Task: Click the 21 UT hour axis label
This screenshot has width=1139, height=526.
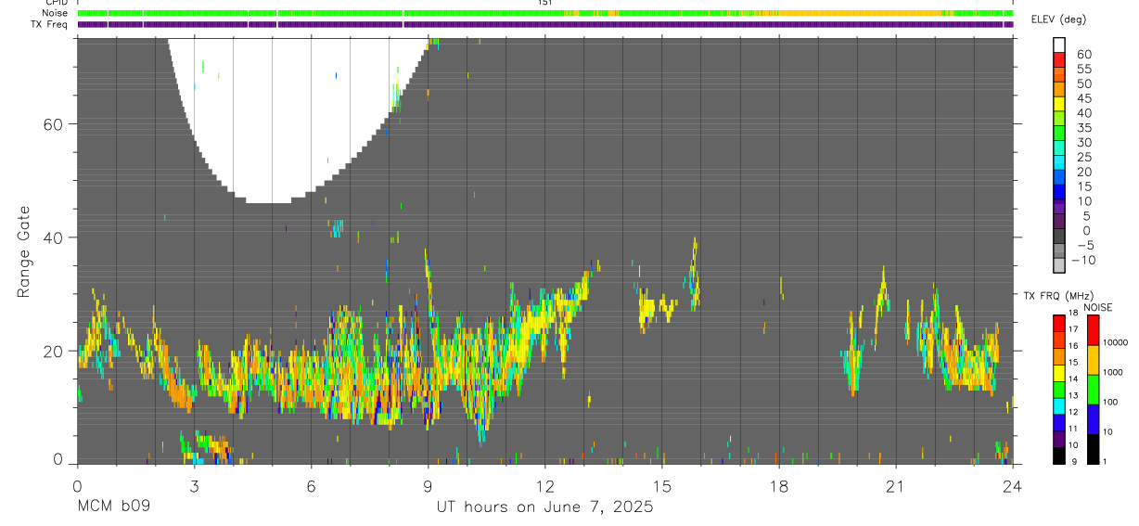Action: (x=895, y=487)
